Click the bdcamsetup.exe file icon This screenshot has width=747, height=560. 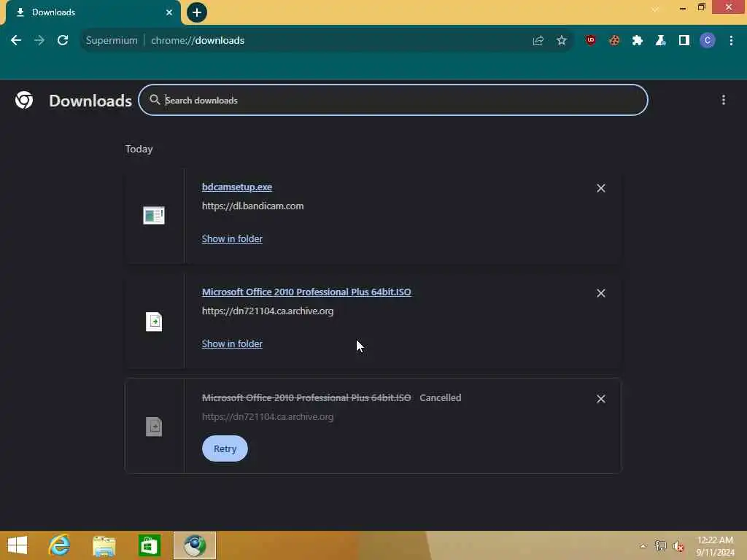coord(154,216)
